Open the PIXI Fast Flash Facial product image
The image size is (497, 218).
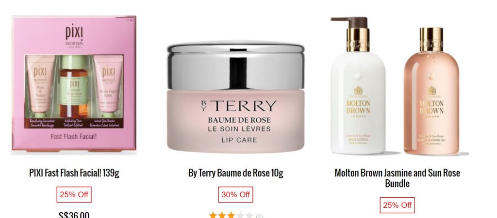point(74,85)
